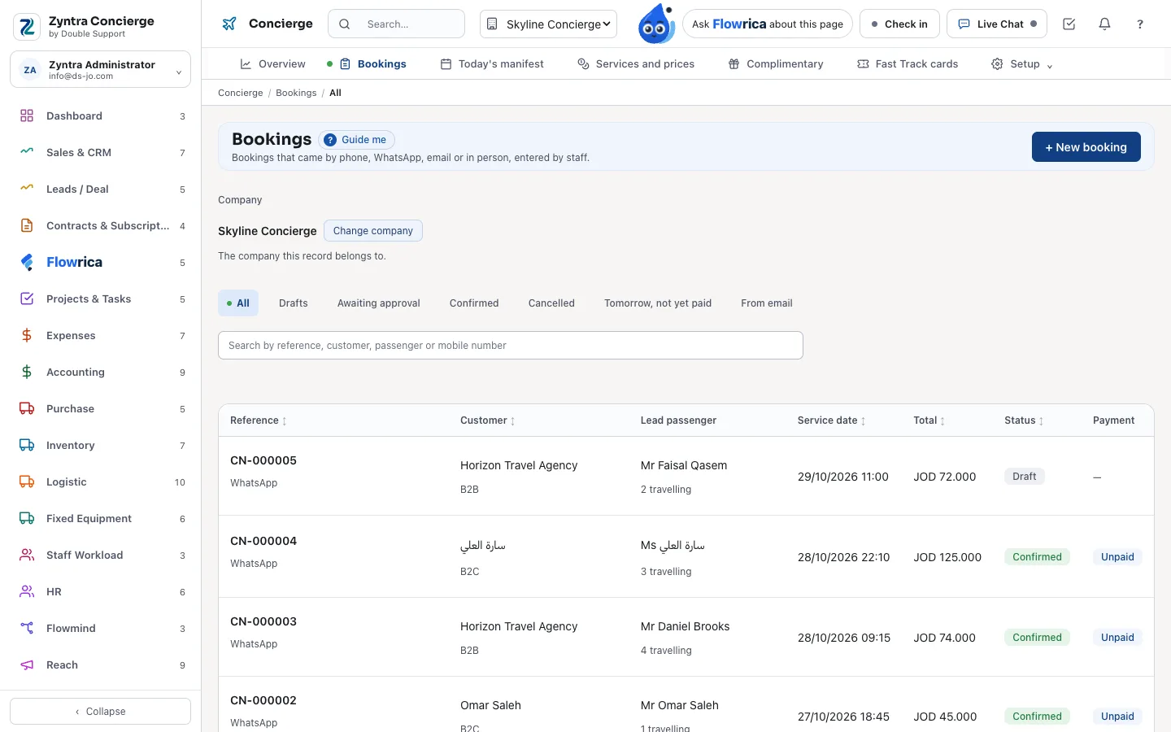1171x732 pixels.
Task: Click the Expenses dollar icon
Action: pos(27,335)
